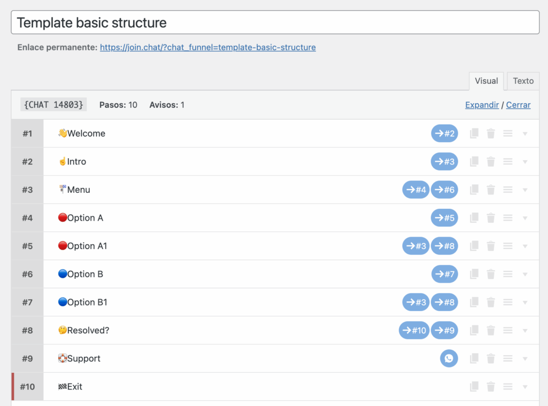Click the #10 jump badge on Resolved?
The width and height of the screenshot is (548, 406).
pyautogui.click(x=414, y=330)
